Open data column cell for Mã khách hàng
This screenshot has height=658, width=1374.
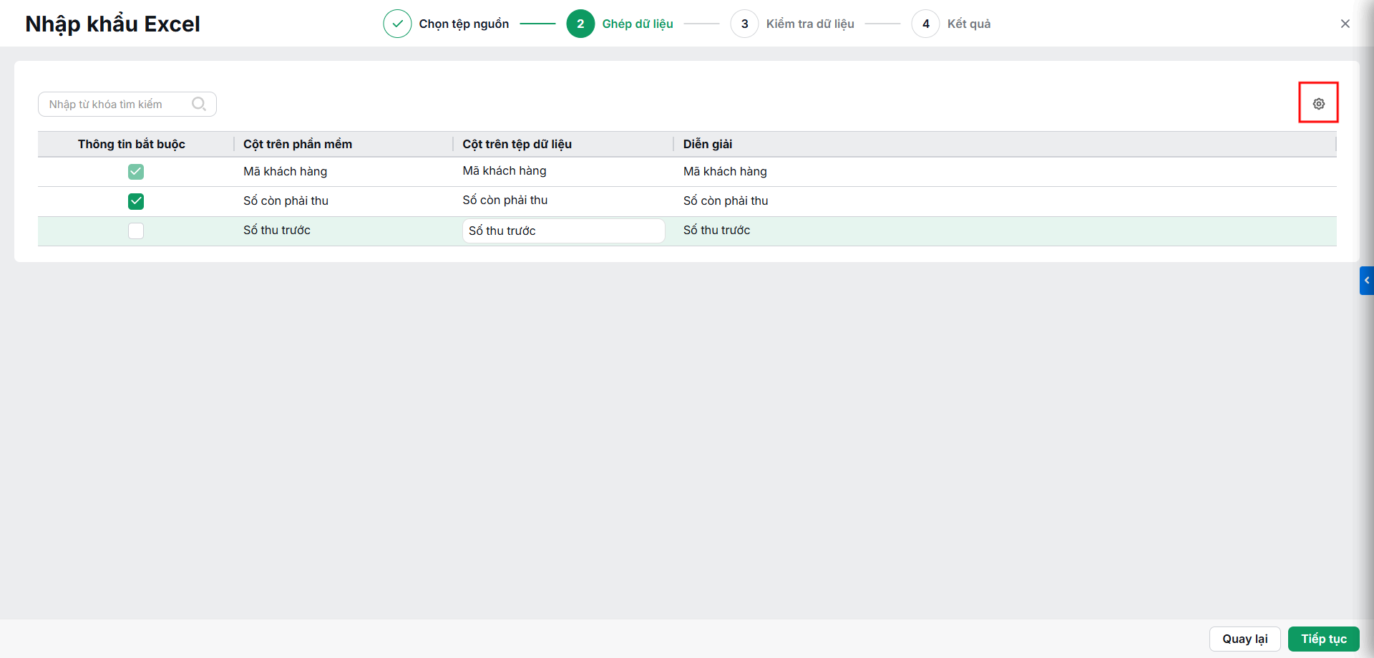[x=563, y=171]
